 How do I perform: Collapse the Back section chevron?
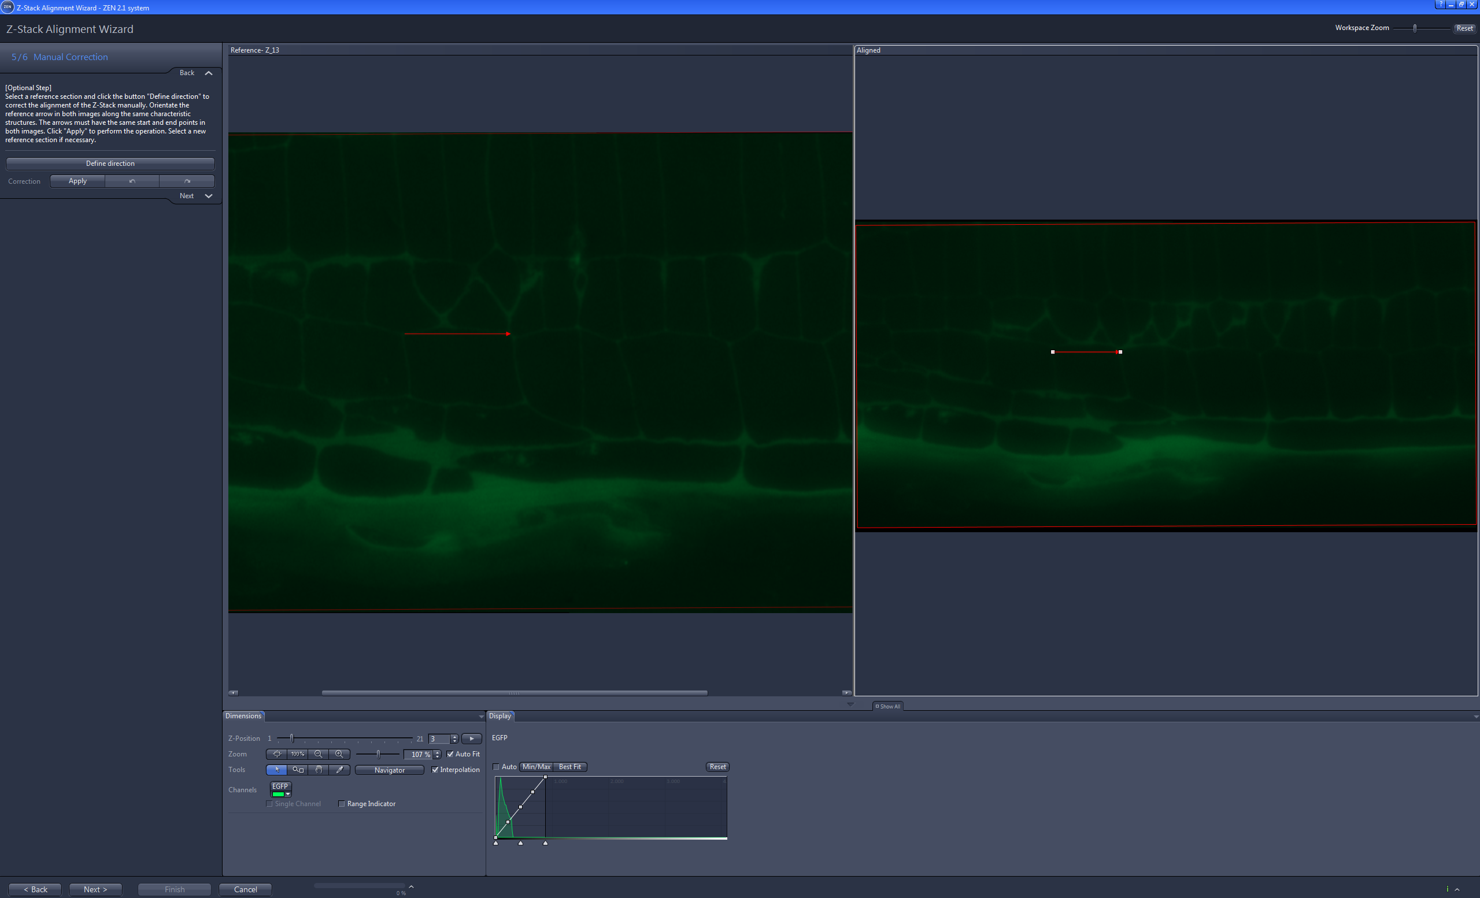(x=209, y=73)
